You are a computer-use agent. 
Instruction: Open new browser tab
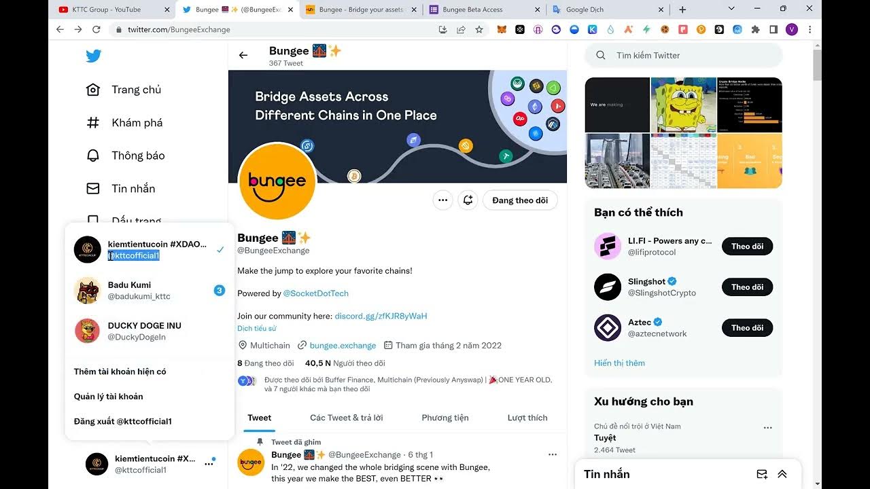pyautogui.click(x=682, y=10)
